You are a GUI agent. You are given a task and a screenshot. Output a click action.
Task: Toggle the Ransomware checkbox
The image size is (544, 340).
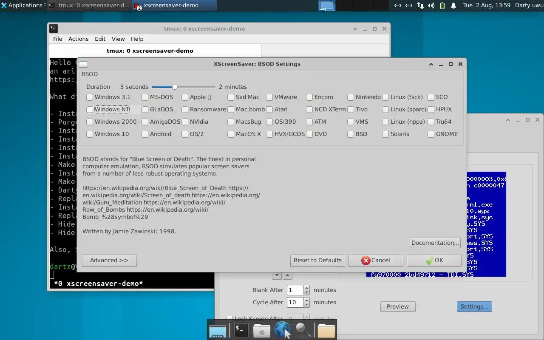click(x=185, y=110)
